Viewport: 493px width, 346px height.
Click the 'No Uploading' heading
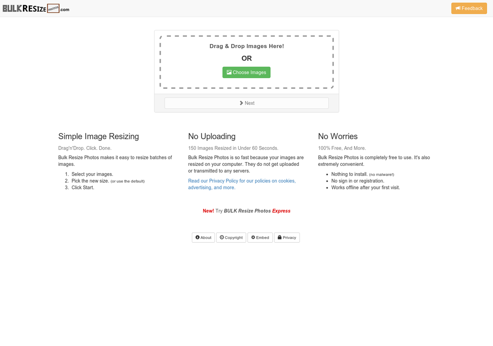click(x=212, y=136)
